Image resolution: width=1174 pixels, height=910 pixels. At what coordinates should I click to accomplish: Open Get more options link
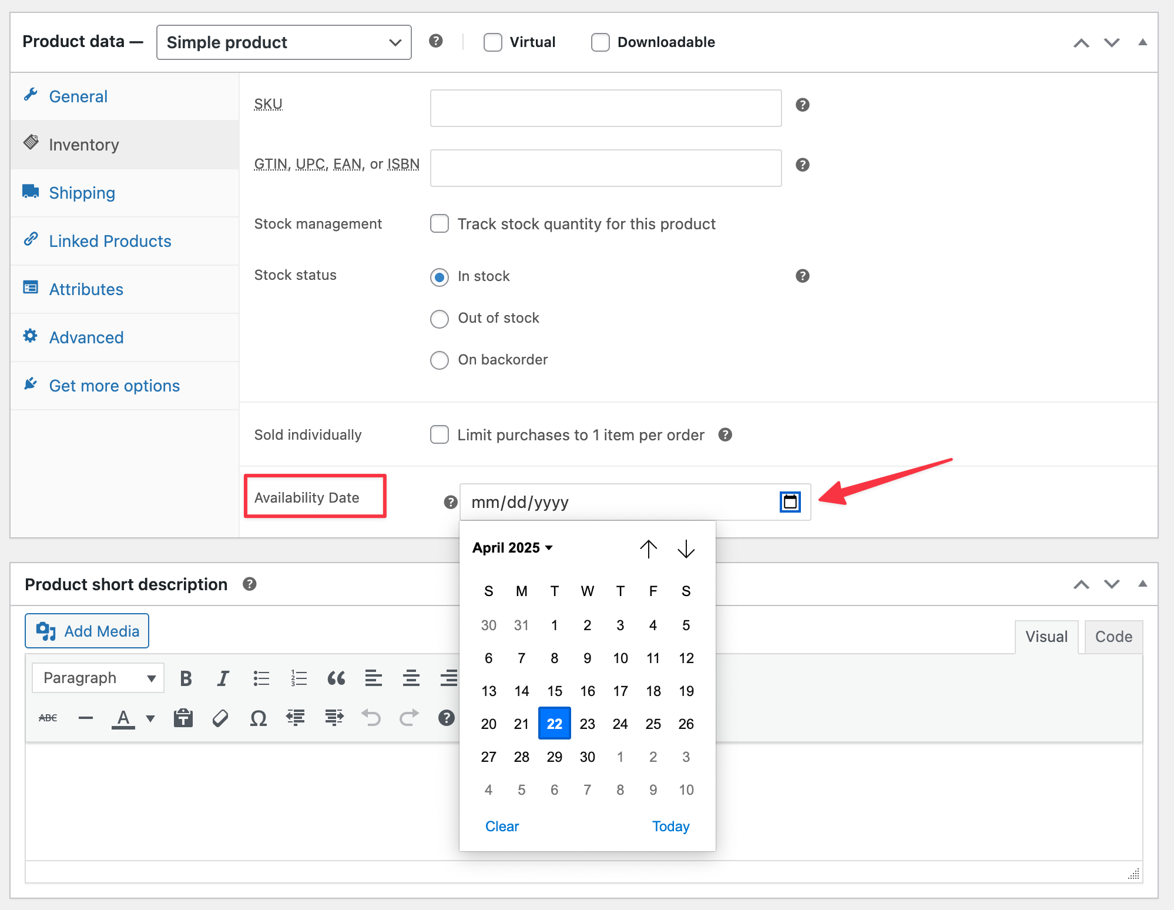[125, 386]
